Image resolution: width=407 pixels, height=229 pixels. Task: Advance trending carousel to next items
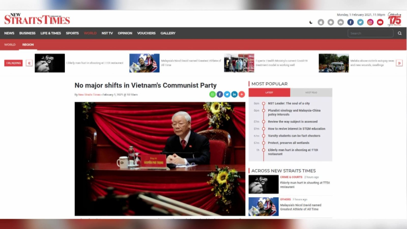point(399,63)
